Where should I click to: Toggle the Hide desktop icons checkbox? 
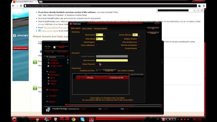139,42
